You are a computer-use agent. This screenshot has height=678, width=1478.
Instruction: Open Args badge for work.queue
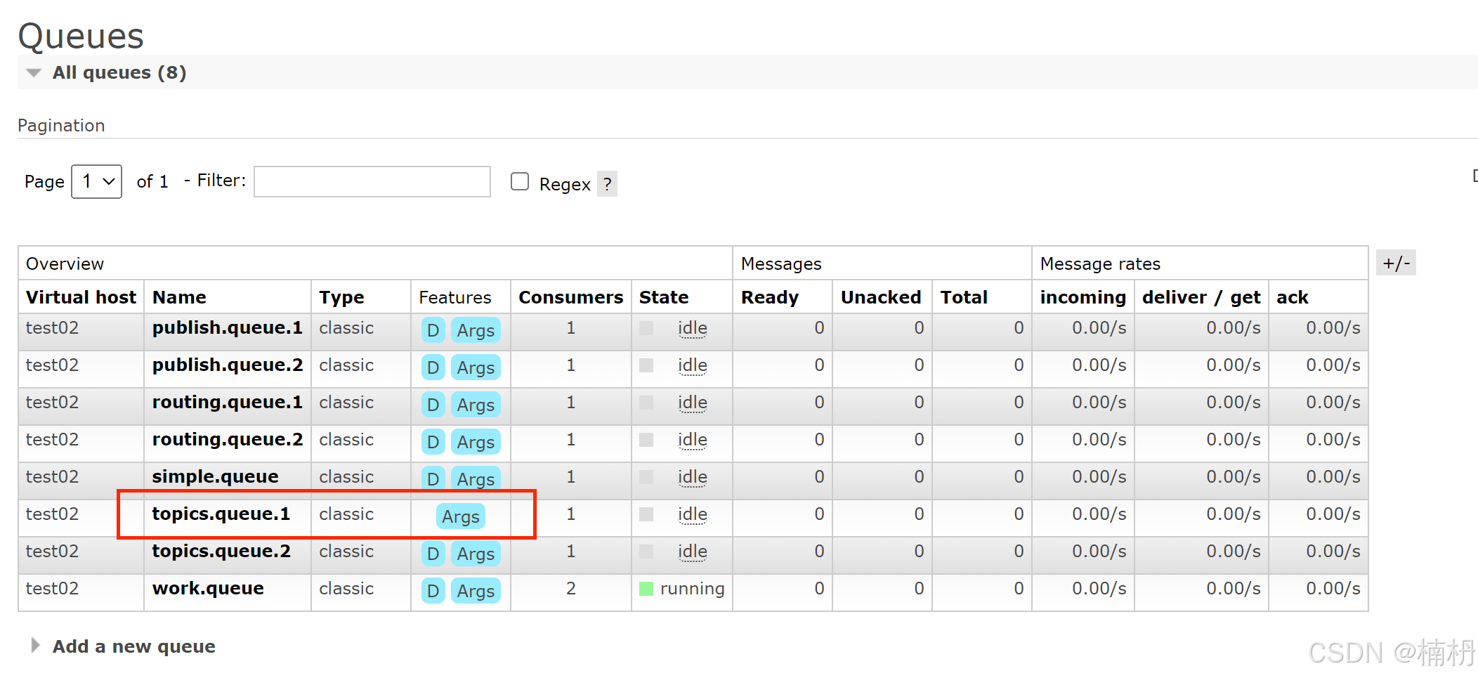476,591
